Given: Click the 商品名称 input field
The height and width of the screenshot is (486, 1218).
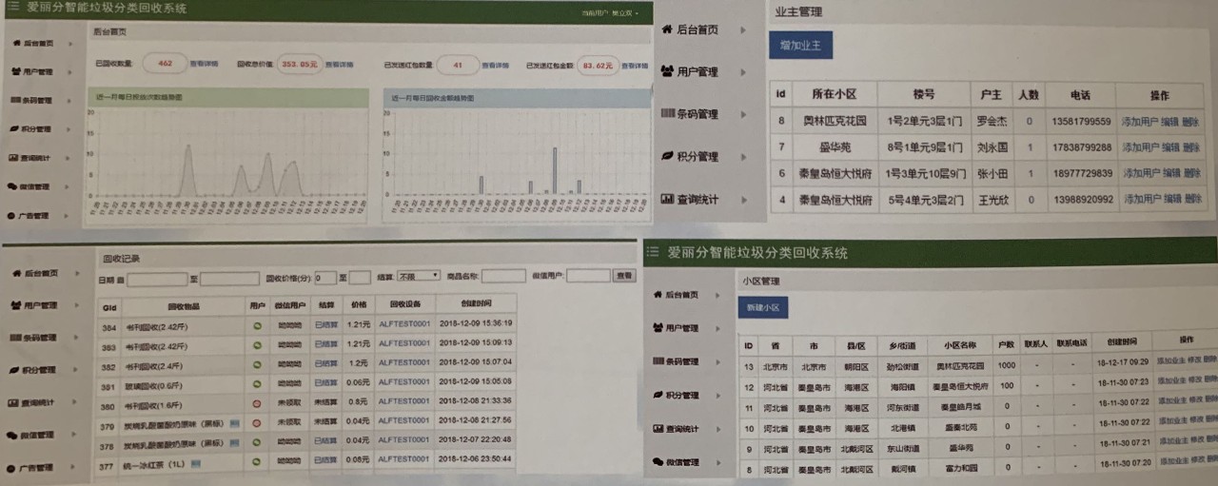Looking at the screenshot, I should (503, 277).
